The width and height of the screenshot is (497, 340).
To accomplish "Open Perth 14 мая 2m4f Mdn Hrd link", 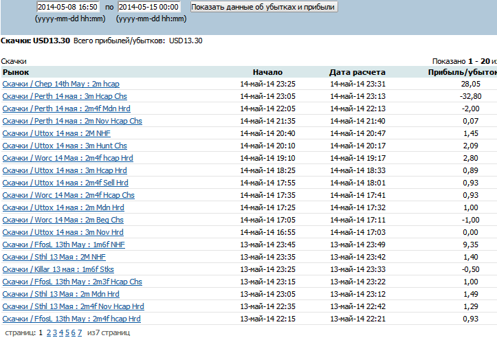I will [x=66, y=109].
